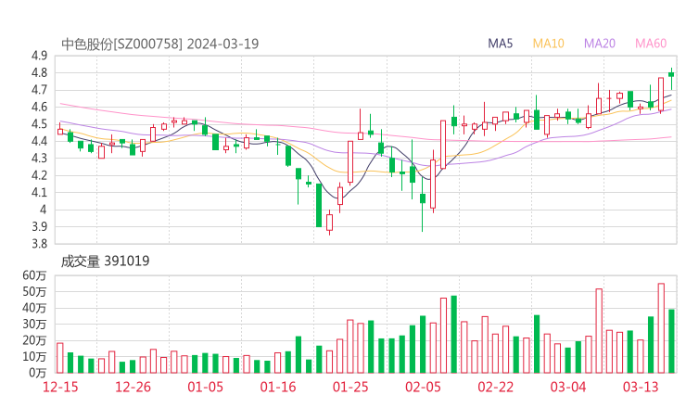Select the first red volume bar at 12-15
The height and width of the screenshot is (408, 686).
60,358
